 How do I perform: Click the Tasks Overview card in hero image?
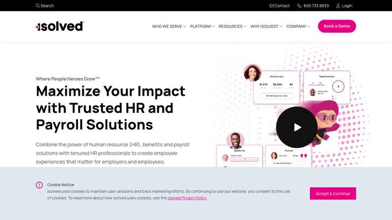point(327,87)
